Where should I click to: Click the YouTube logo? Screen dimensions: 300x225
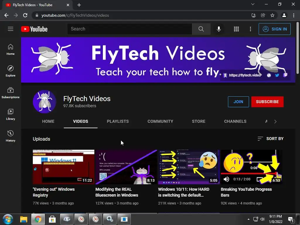tap(34, 29)
